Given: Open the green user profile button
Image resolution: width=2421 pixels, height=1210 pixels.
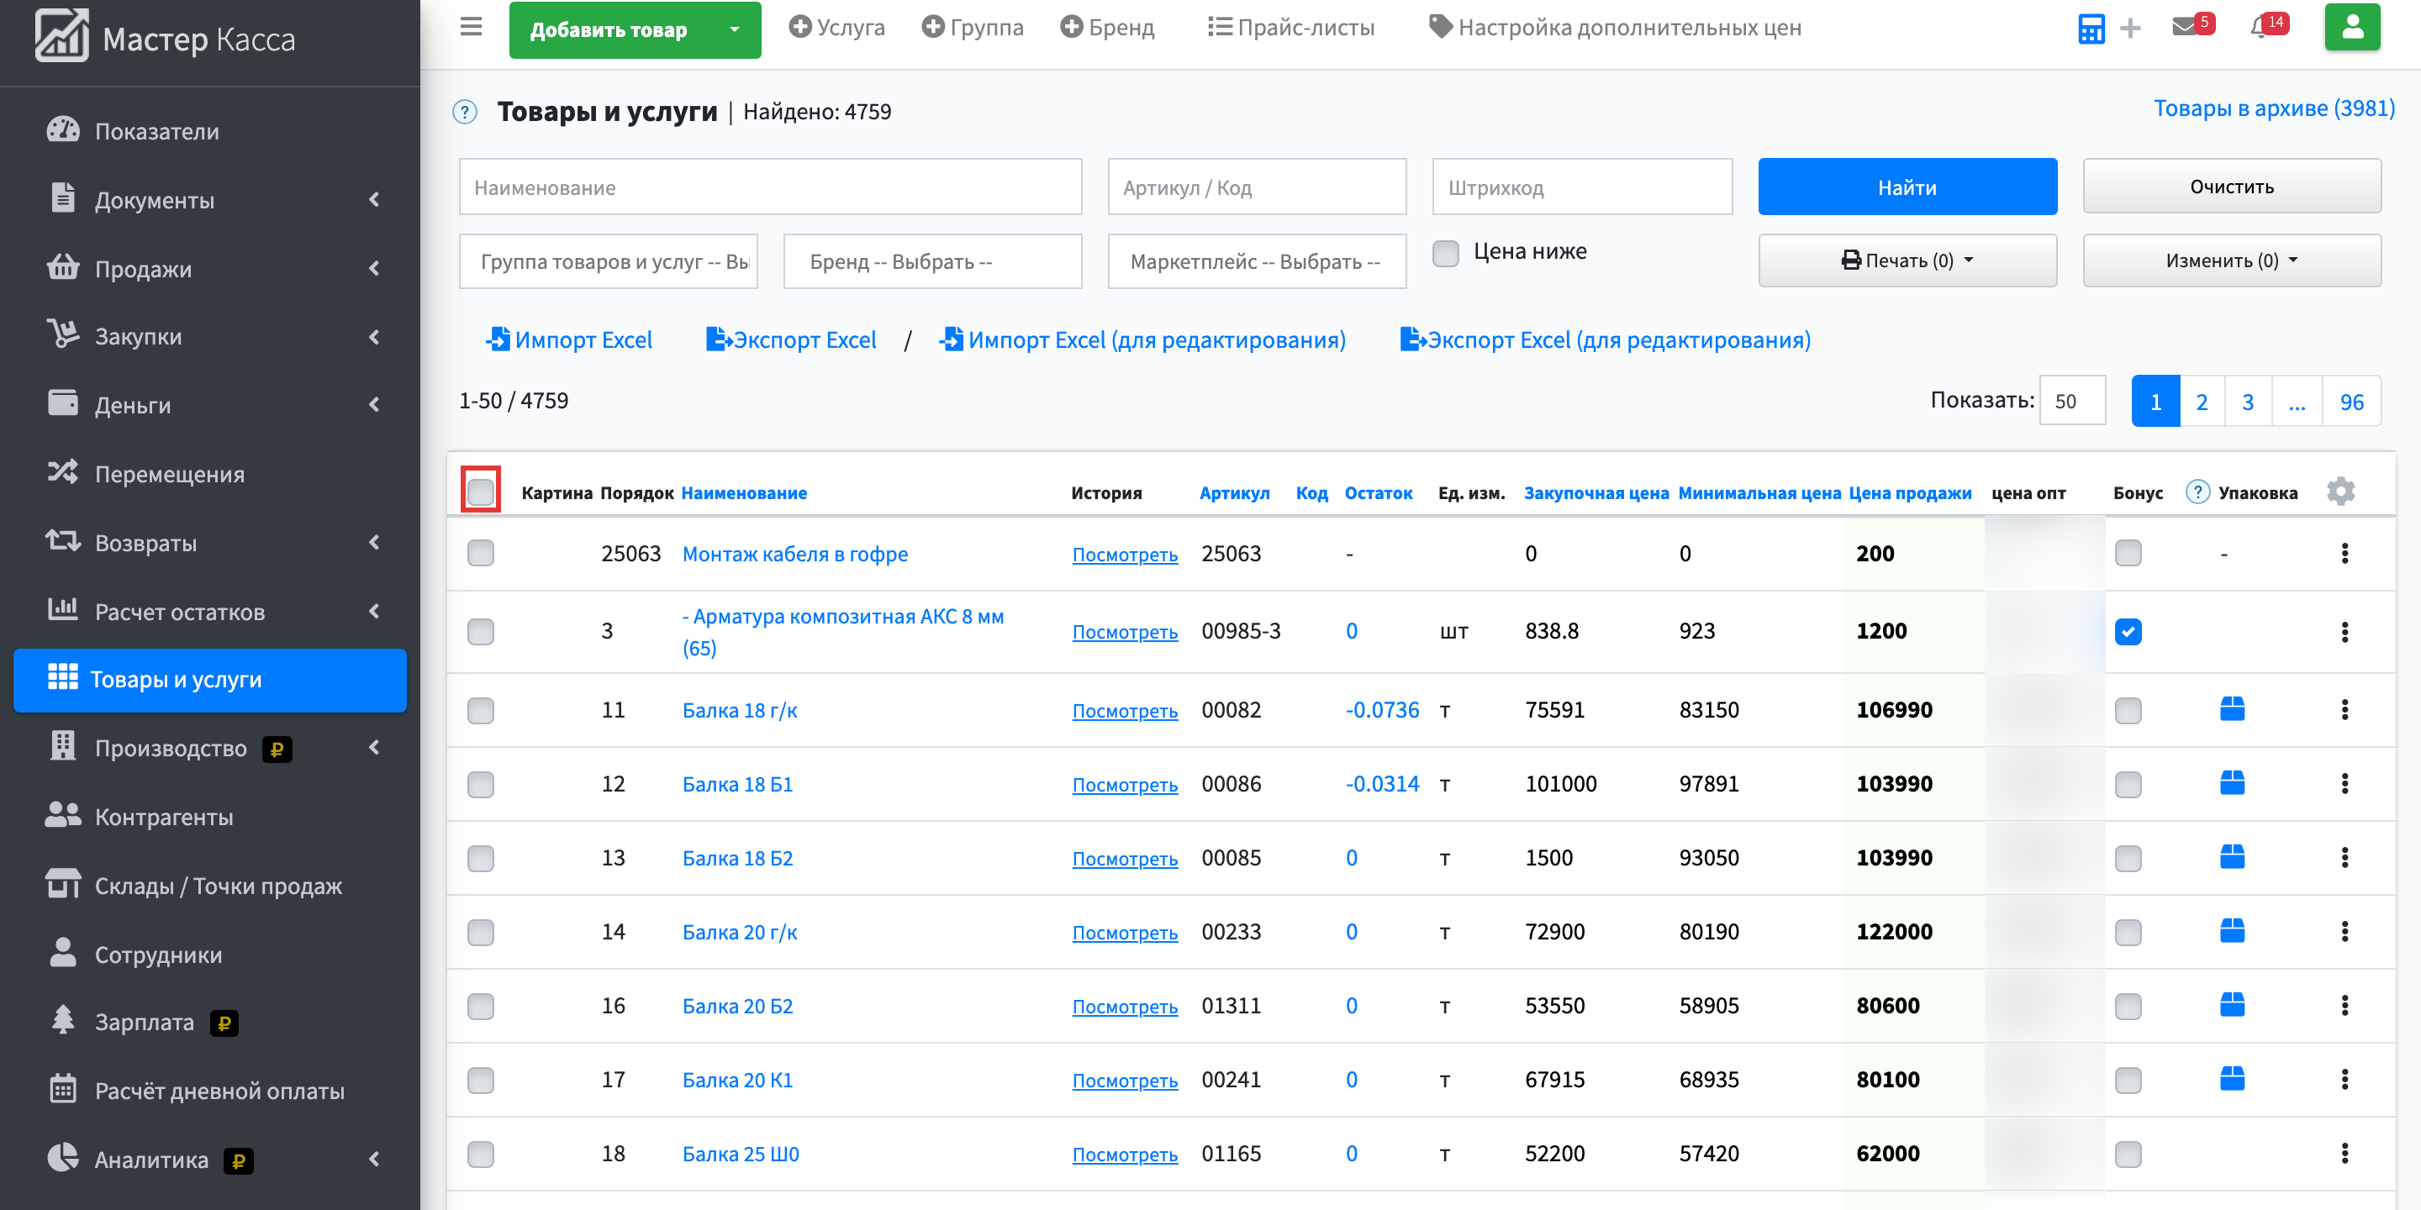Looking at the screenshot, I should point(2351,27).
